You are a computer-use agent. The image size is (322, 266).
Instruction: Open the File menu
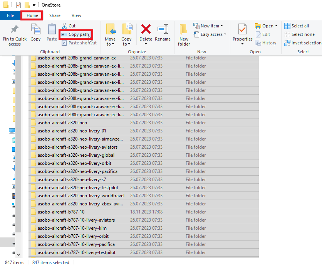pos(10,15)
